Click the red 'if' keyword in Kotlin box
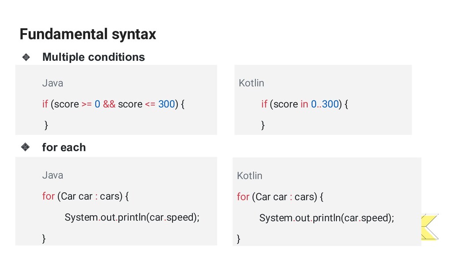 click(264, 104)
